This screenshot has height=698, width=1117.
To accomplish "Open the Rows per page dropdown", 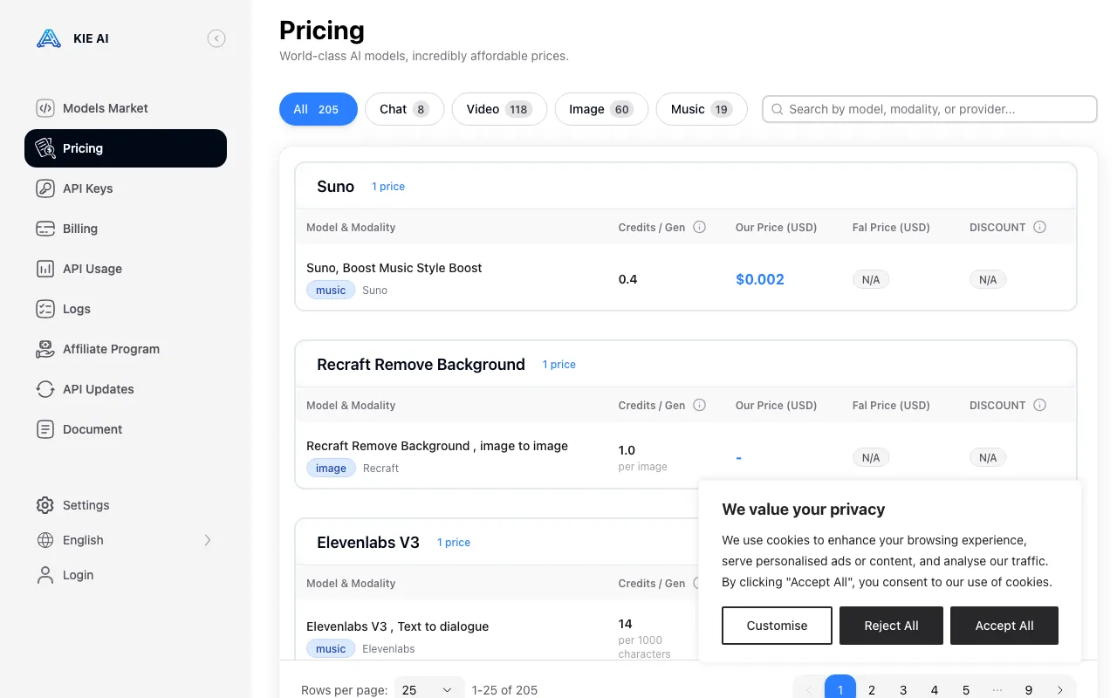I will tap(429, 689).
